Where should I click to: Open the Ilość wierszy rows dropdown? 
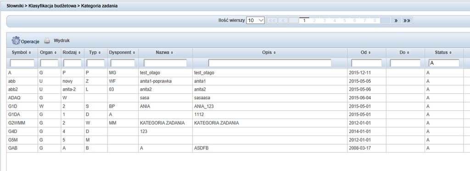(255, 20)
